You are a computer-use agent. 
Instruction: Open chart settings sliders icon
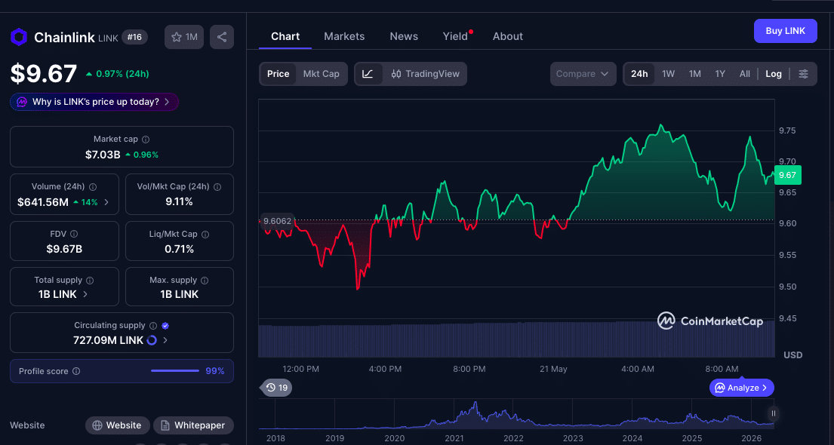click(804, 74)
